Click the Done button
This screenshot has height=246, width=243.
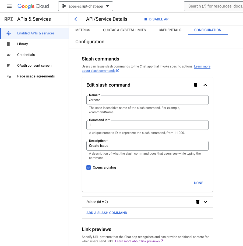[199, 183]
